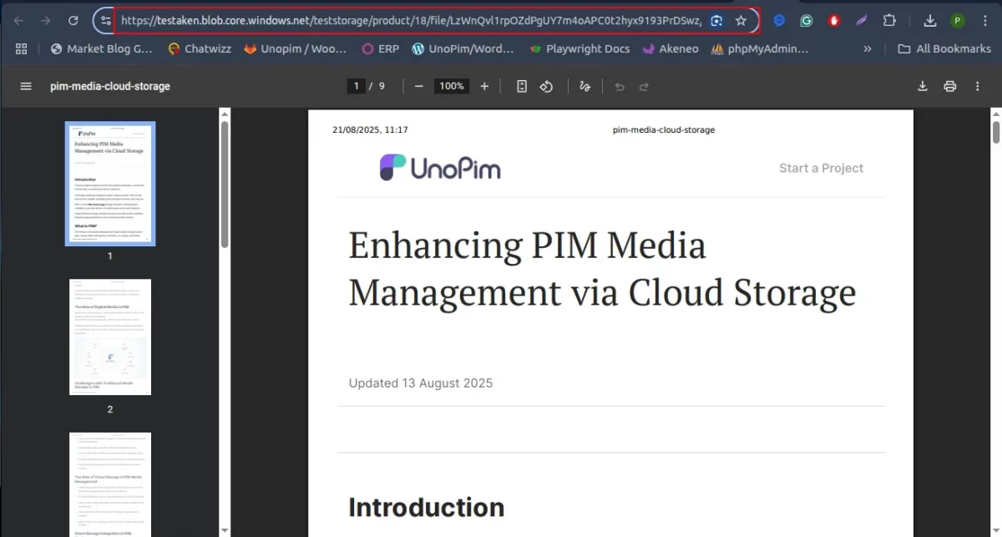
Task: Download the PDF from viewer toolbar
Action: [923, 86]
